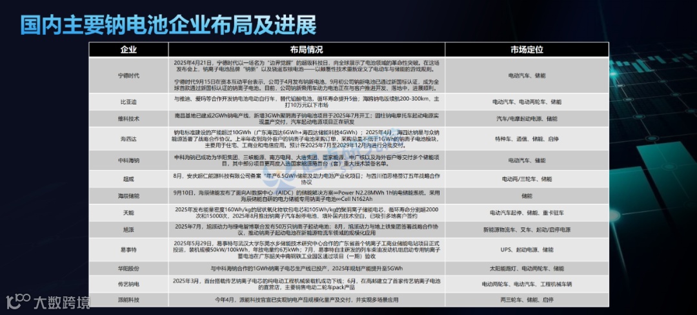
Task: Click market cell 新能源物流车、叉车、起动/启停电源
Action: (x=527, y=230)
